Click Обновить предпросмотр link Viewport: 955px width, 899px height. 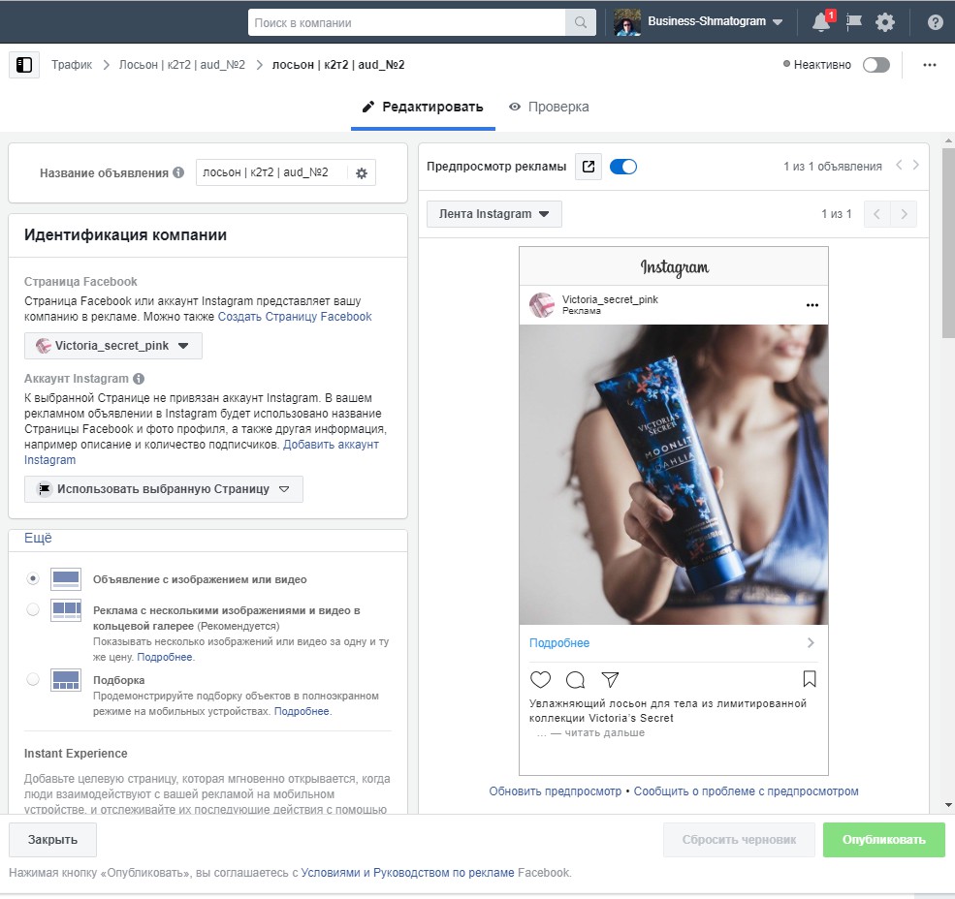coord(556,791)
